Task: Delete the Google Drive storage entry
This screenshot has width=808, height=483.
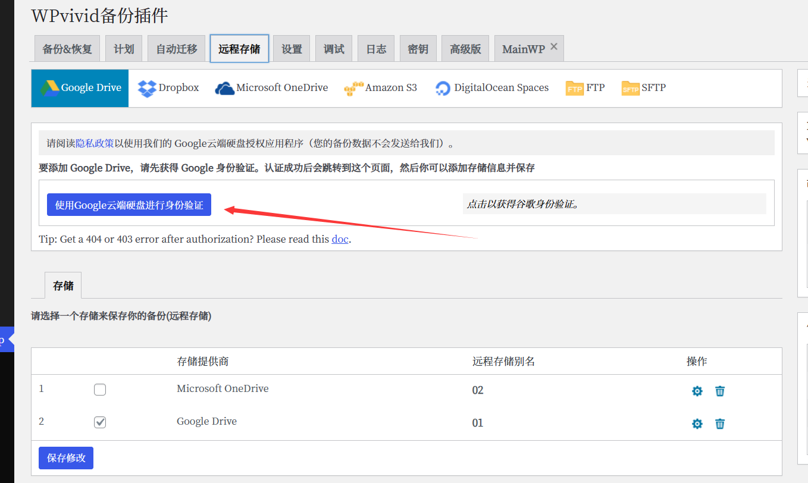Action: pos(720,424)
